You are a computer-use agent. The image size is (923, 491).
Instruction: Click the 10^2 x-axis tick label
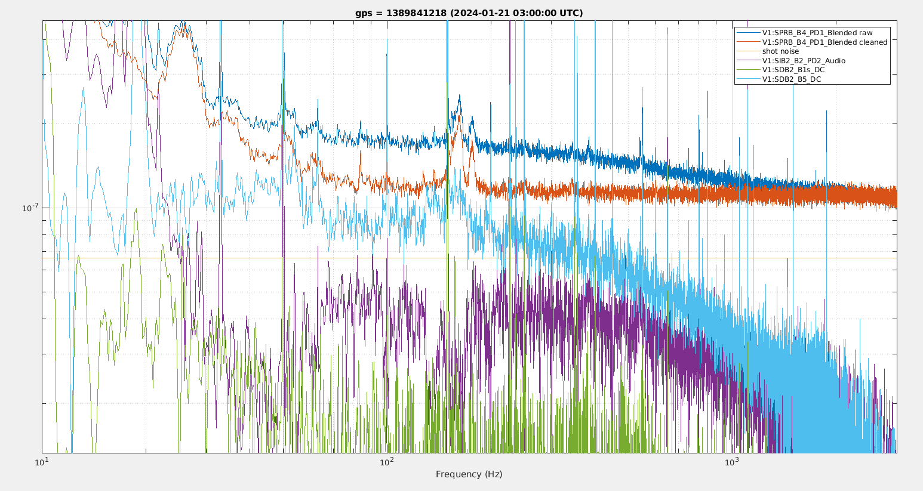coord(386,461)
